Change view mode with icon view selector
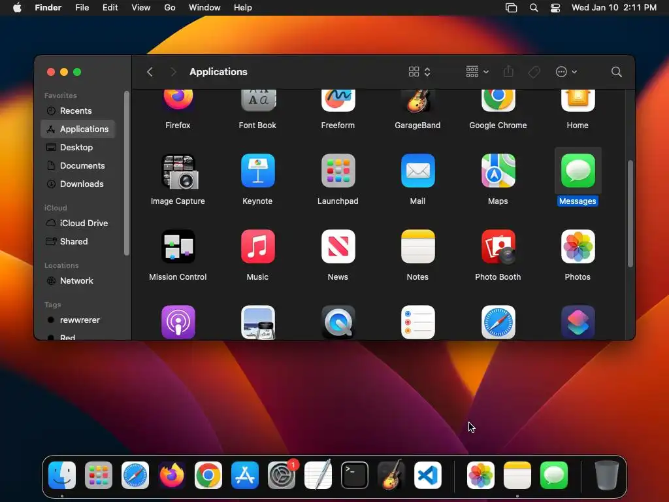669x502 pixels. tap(419, 72)
